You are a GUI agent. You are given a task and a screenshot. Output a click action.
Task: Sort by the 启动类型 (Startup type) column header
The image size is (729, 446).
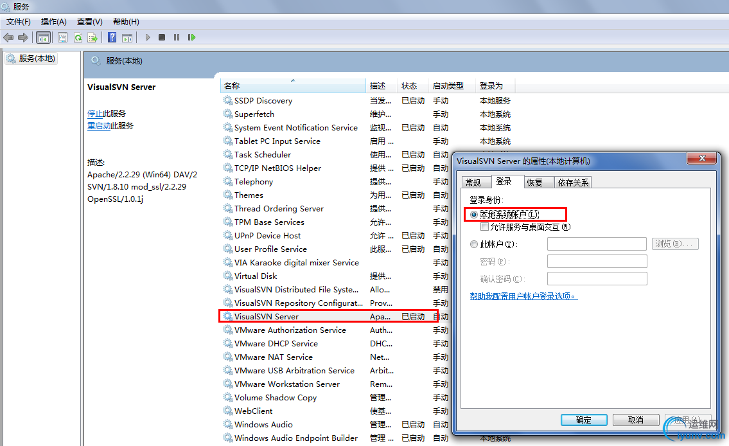(452, 85)
